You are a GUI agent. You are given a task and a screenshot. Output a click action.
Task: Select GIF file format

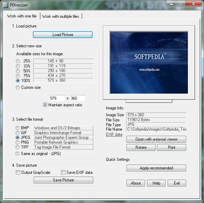pyautogui.click(x=17, y=133)
